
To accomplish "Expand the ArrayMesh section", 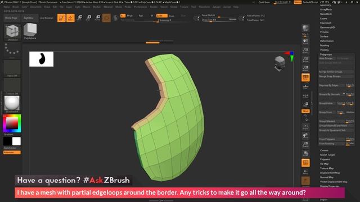I will 326,10.
